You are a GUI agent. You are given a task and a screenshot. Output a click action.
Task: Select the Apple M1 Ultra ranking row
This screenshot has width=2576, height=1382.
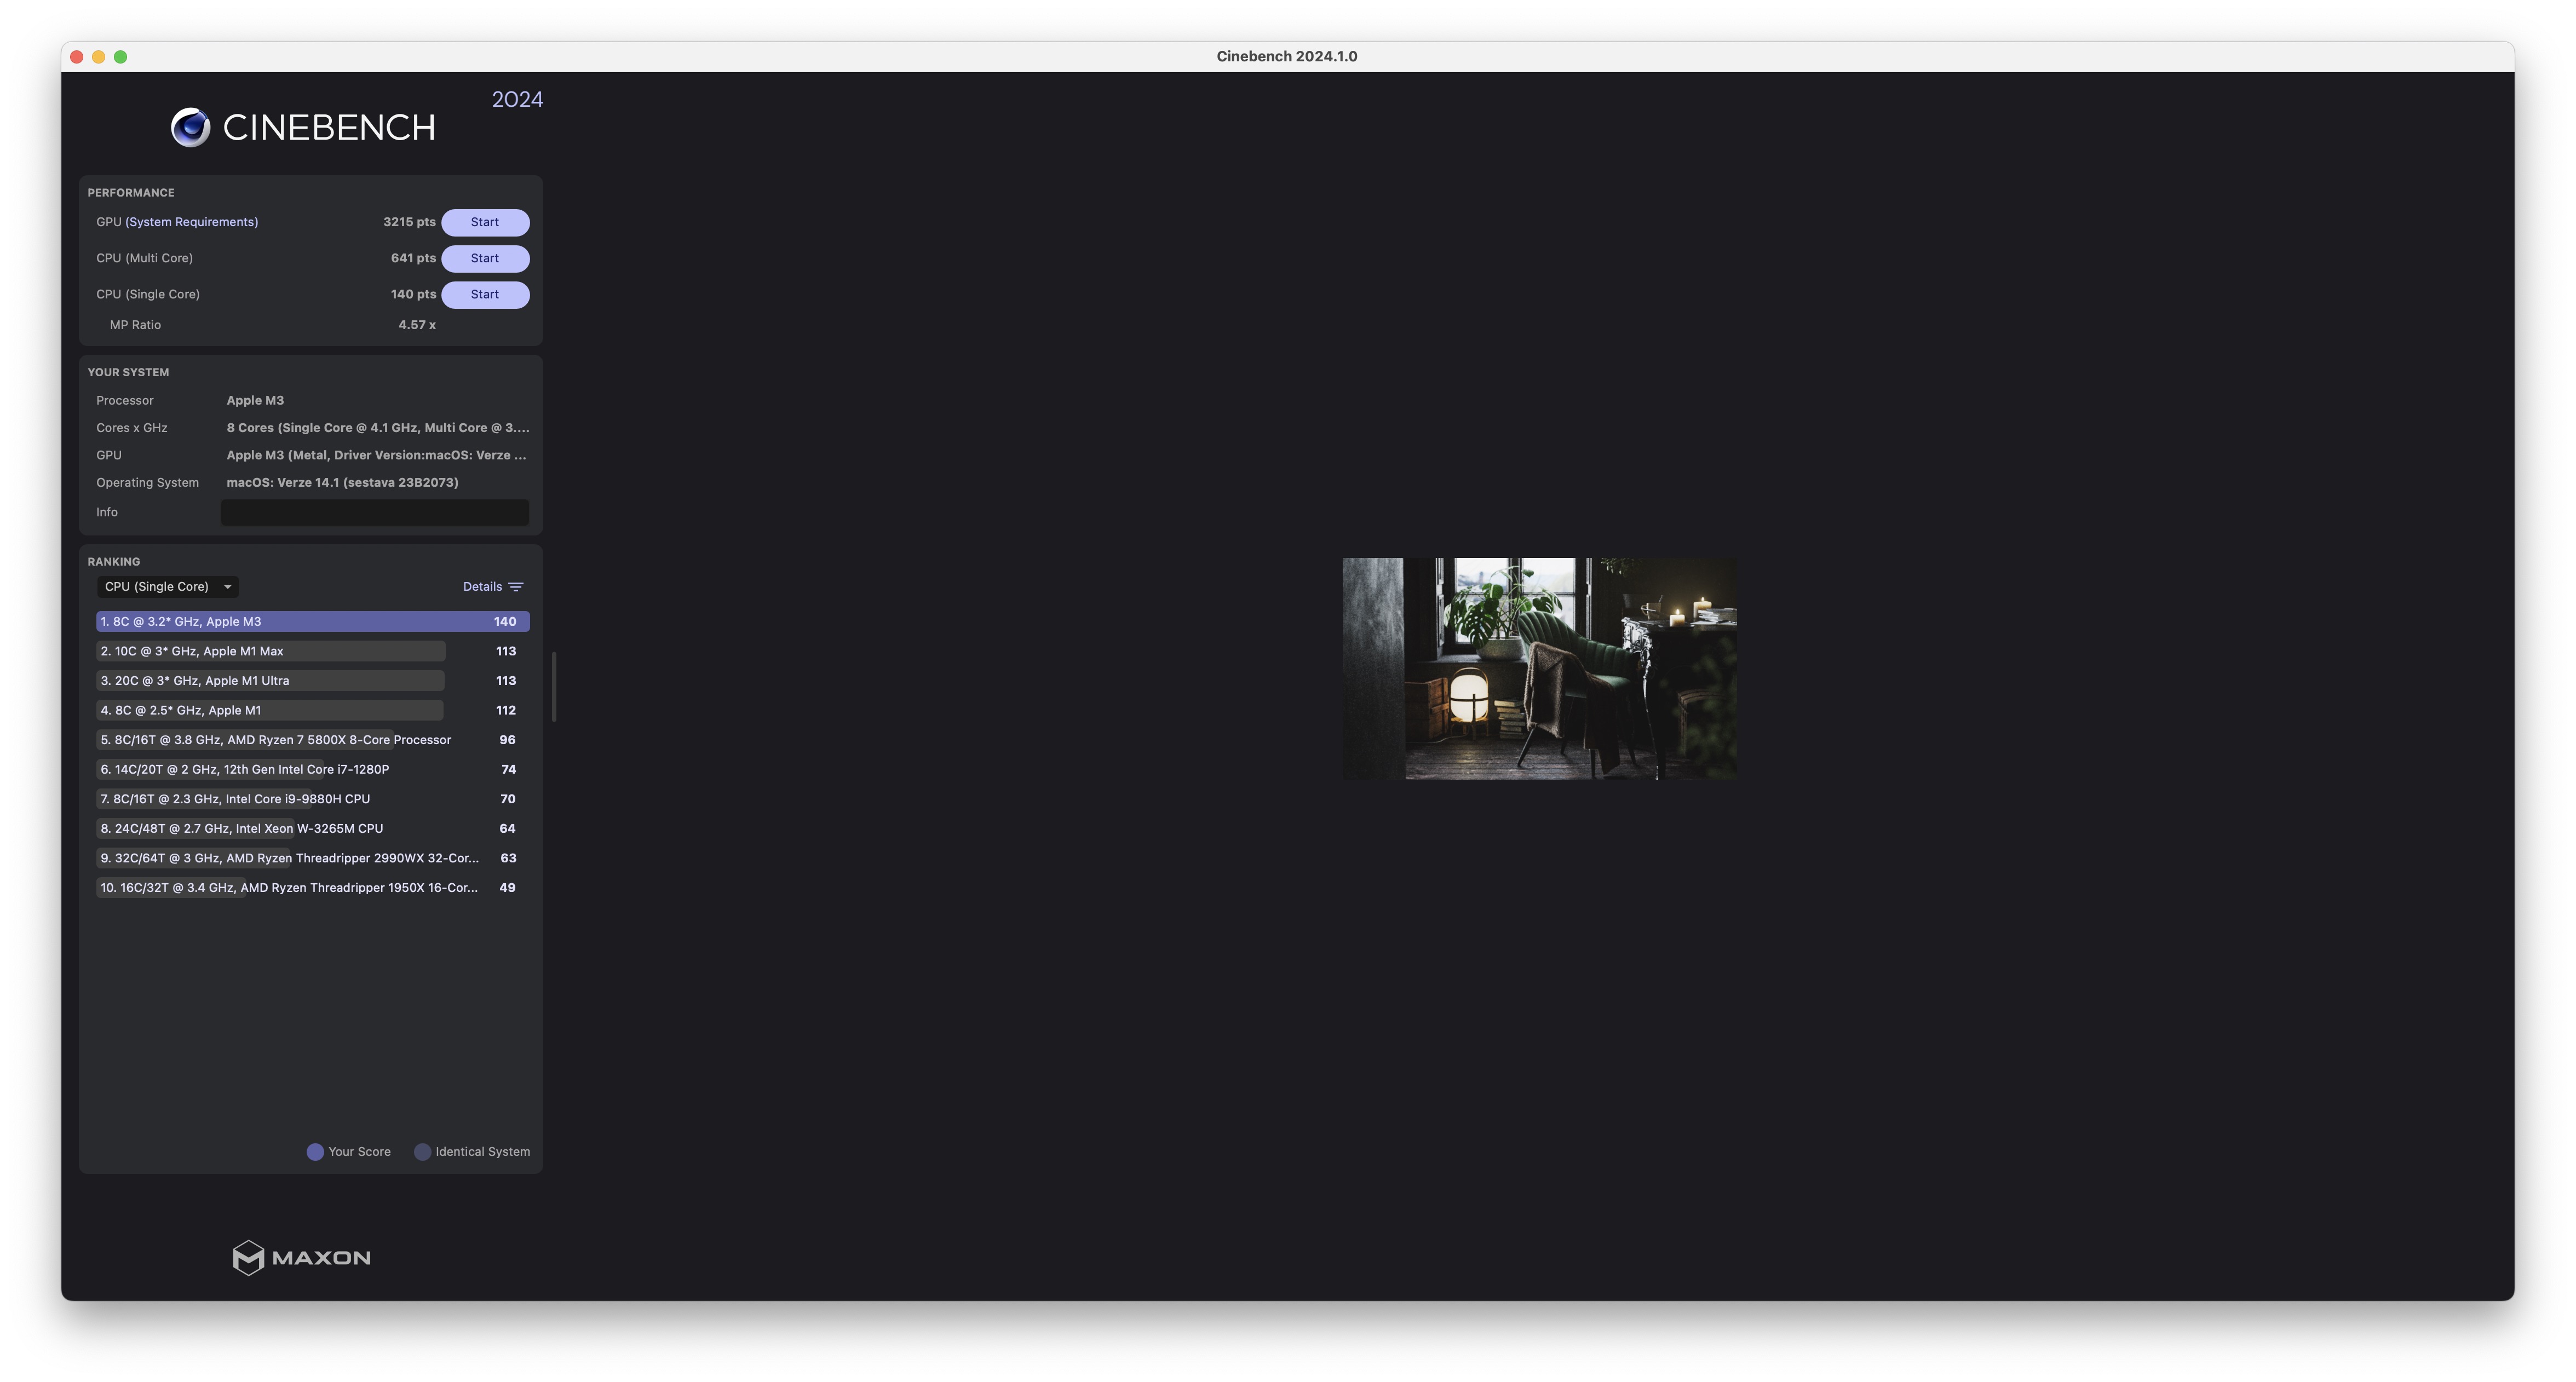(x=313, y=680)
